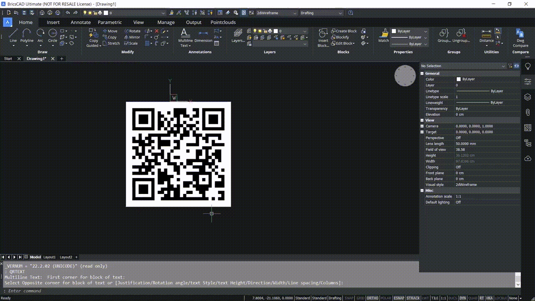Click the Mirror button
This screenshot has height=301, width=535.
tap(132, 37)
